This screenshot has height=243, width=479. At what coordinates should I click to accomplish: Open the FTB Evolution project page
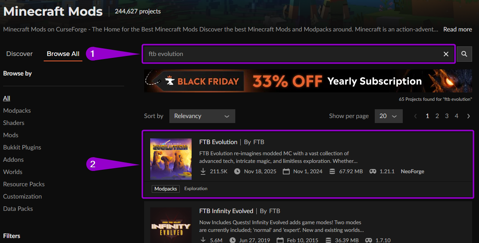point(218,142)
